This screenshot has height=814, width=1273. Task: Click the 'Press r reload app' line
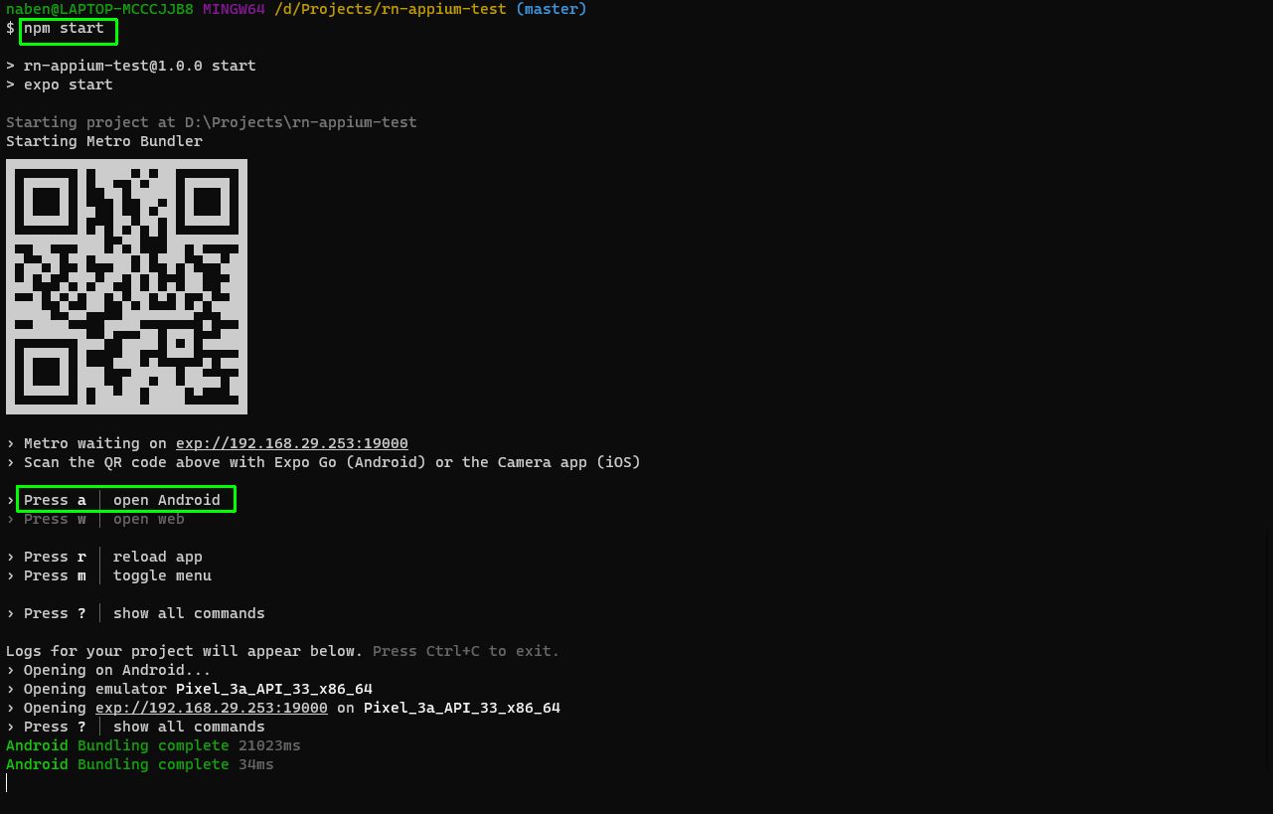point(104,557)
